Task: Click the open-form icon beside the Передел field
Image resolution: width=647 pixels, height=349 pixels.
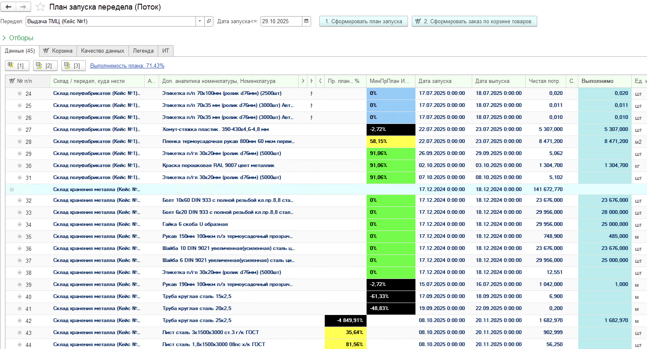Action: 209,21
